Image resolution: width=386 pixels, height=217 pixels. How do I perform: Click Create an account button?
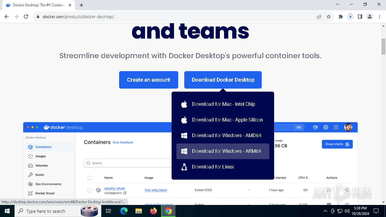click(149, 80)
